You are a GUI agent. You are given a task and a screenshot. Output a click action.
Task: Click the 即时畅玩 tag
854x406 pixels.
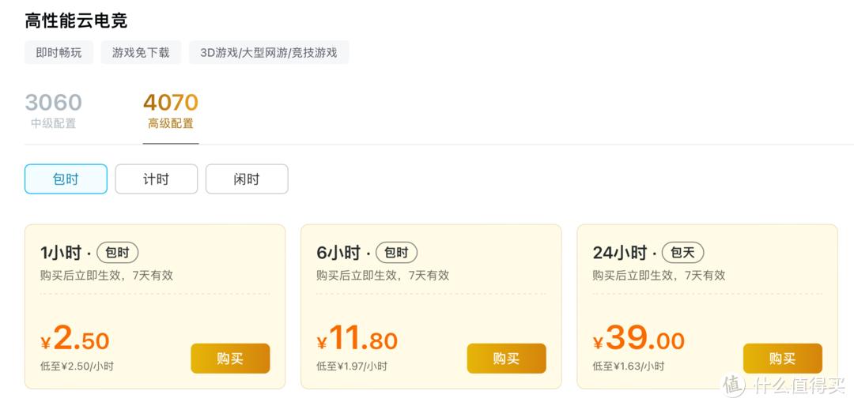(x=59, y=53)
